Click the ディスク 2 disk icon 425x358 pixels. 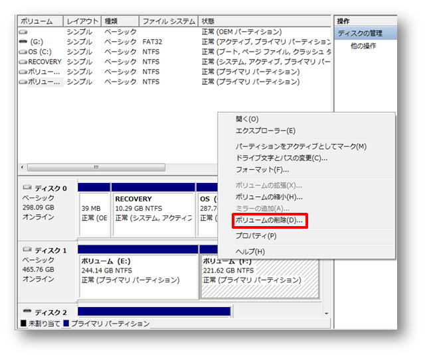(x=27, y=311)
